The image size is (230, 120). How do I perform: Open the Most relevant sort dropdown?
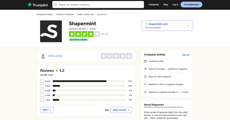121,110
